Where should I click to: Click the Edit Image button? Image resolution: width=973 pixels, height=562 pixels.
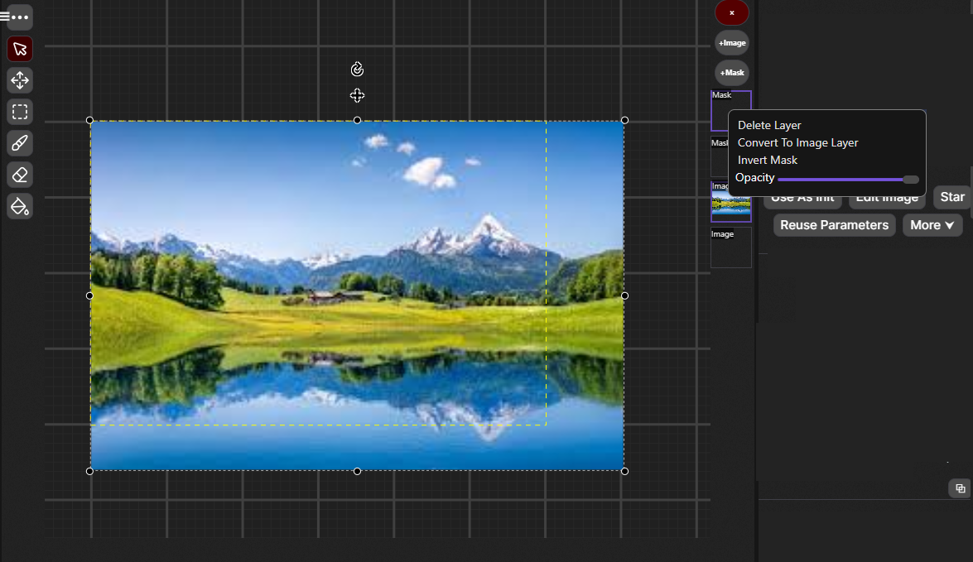point(887,201)
